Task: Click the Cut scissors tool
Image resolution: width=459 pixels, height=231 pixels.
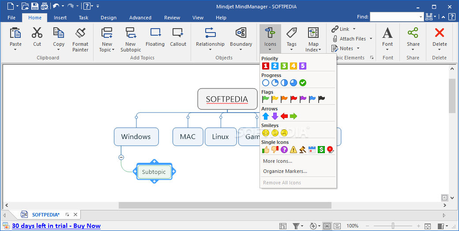Action: [x=37, y=37]
